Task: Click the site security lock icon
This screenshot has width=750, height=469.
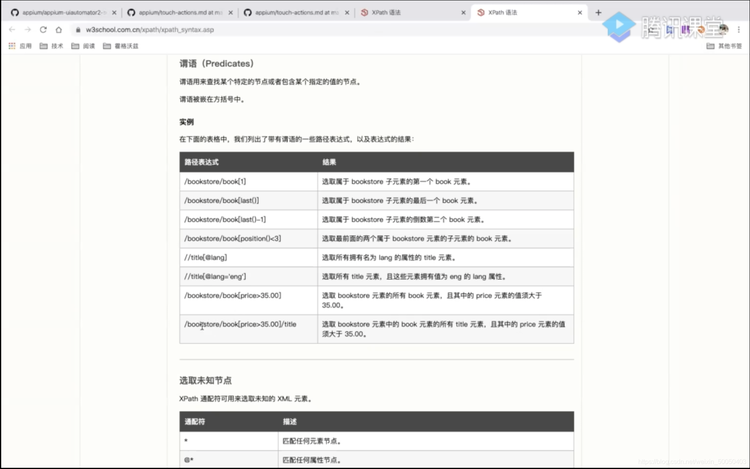Action: 78,30
